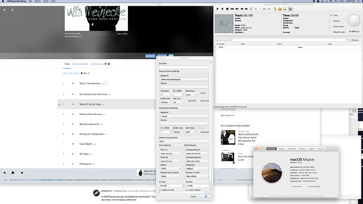Open the Matrix menu
363x204 pixels.
pos(37,1)
